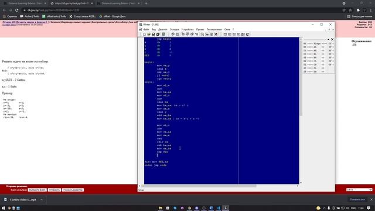Open File Explorer from the taskbar

(161, 208)
